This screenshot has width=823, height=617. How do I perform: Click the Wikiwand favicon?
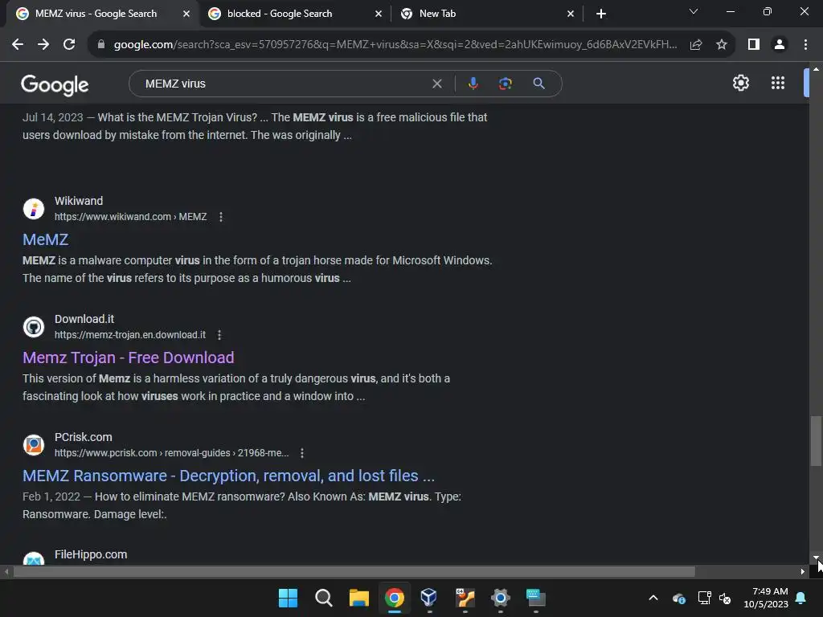click(x=34, y=209)
